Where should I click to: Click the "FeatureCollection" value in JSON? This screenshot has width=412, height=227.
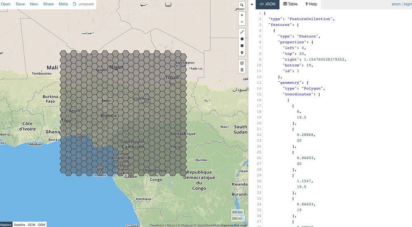click(x=310, y=19)
